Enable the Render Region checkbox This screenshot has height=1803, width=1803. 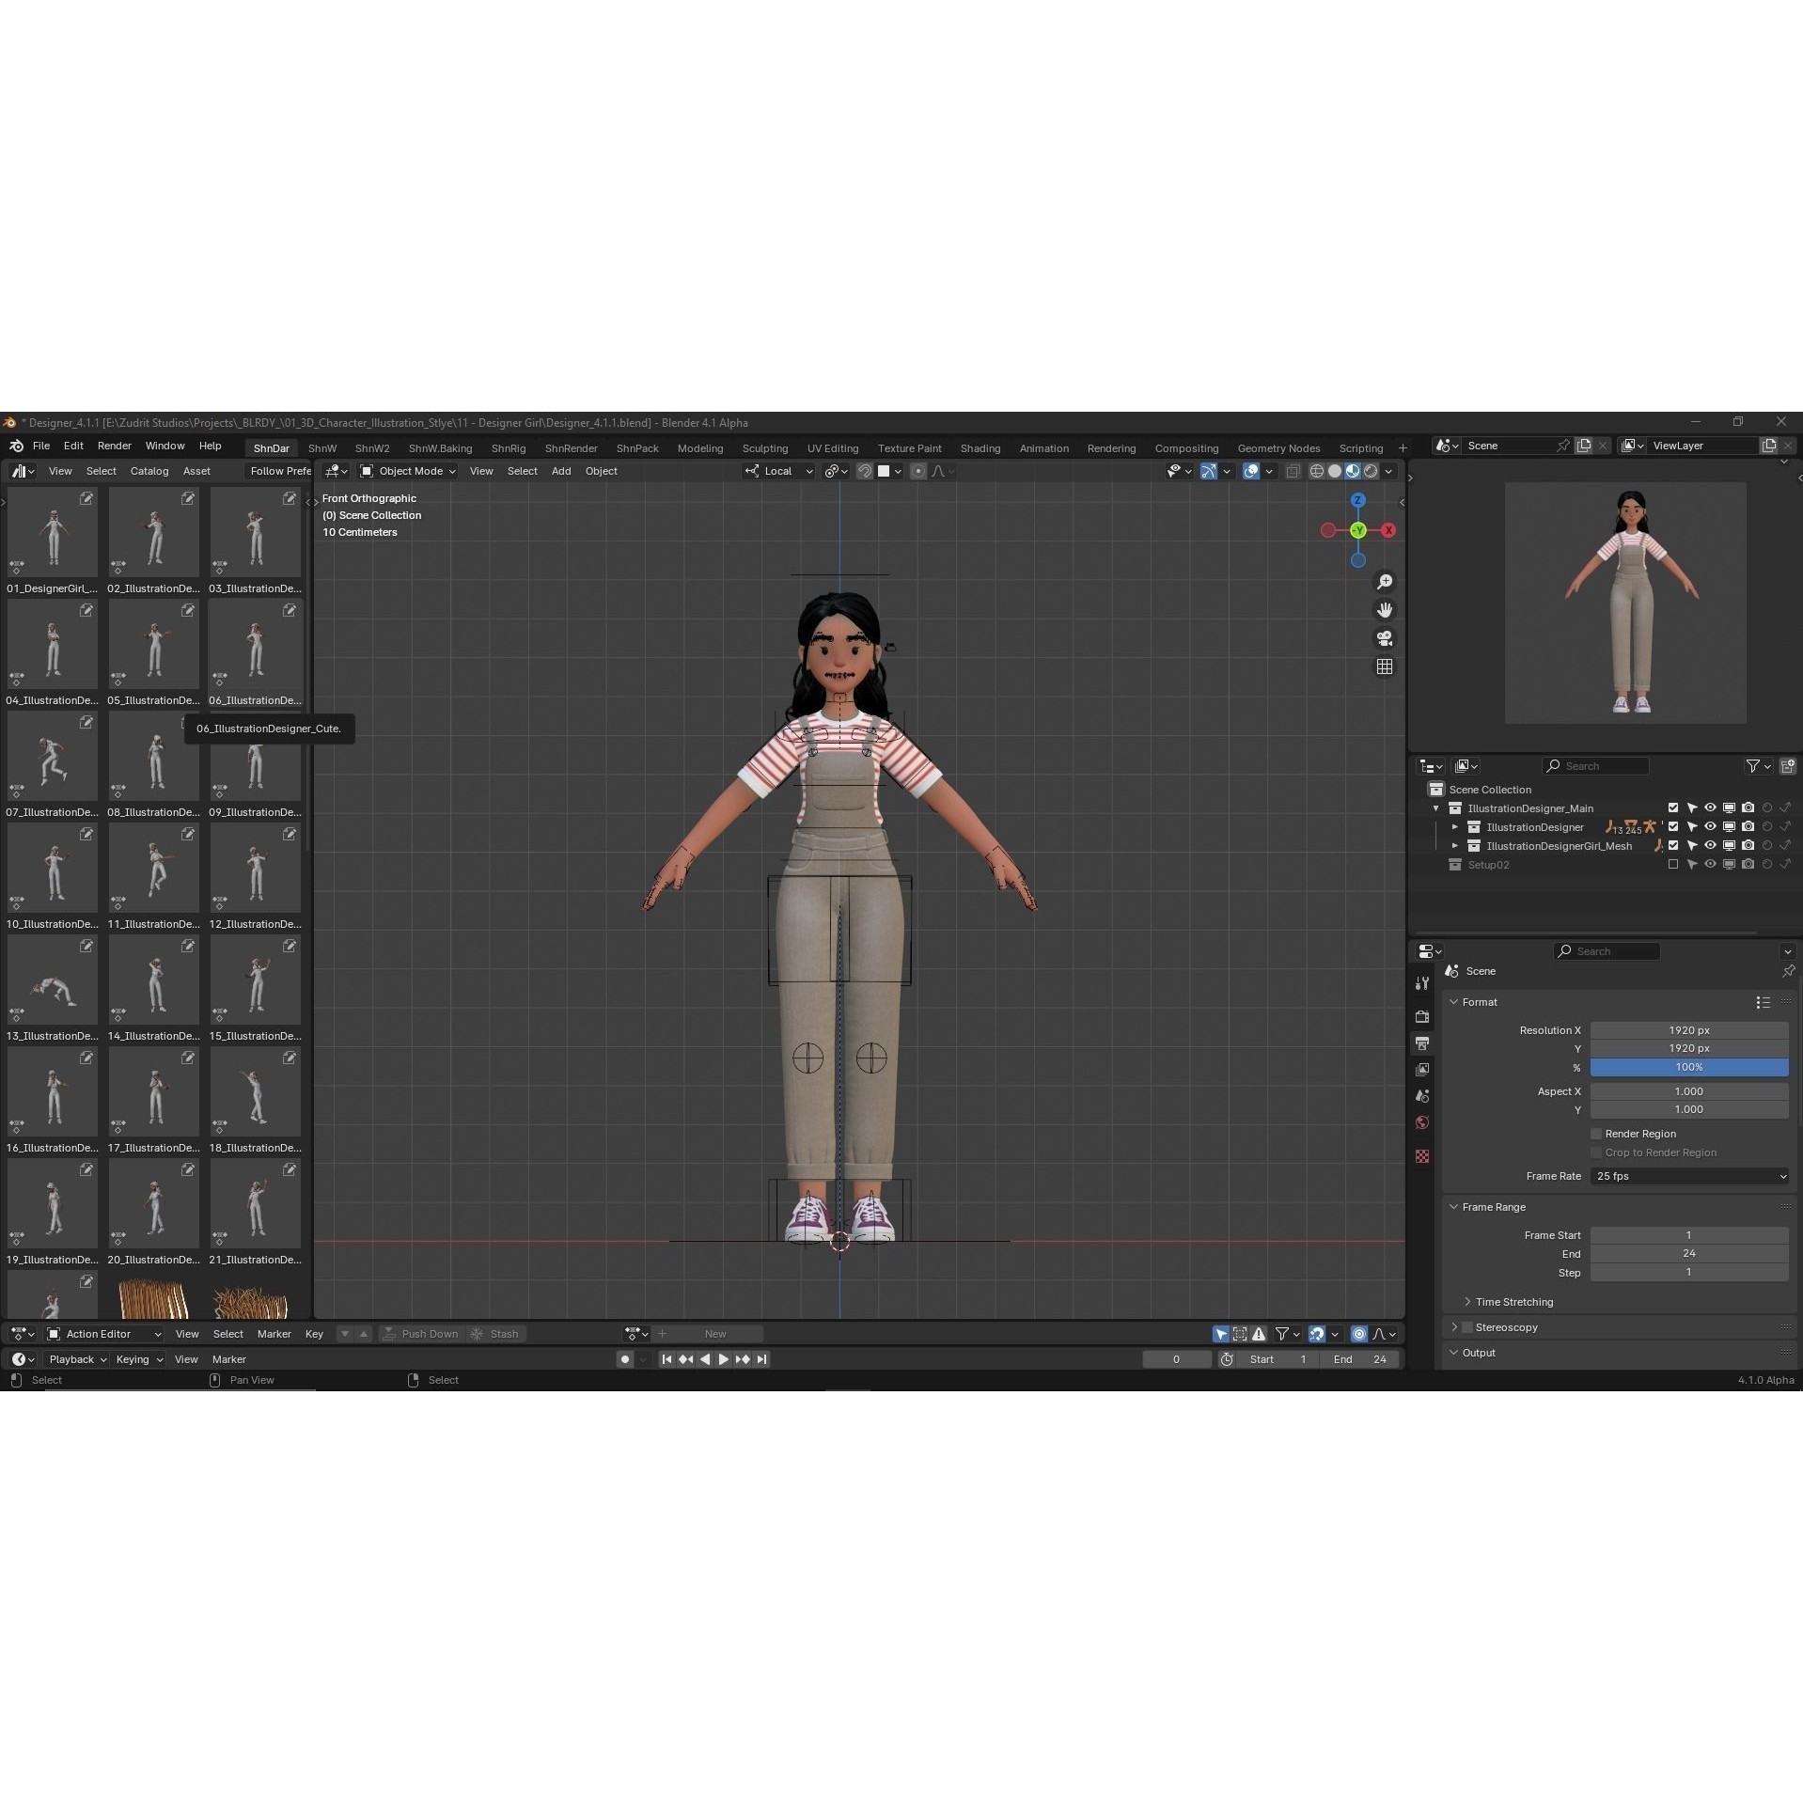point(1594,1133)
